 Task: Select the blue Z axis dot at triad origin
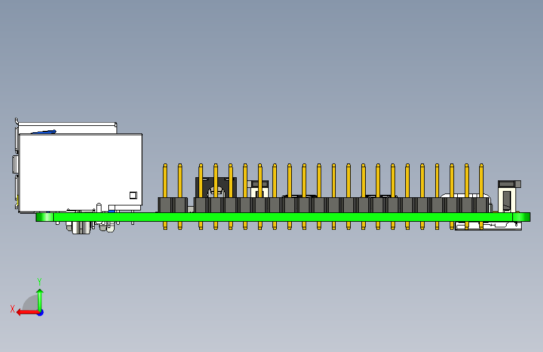[x=41, y=313]
